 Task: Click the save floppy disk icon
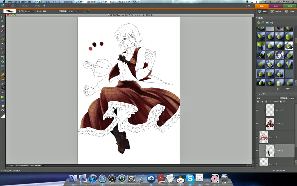pyautogui.click(x=13, y=6)
